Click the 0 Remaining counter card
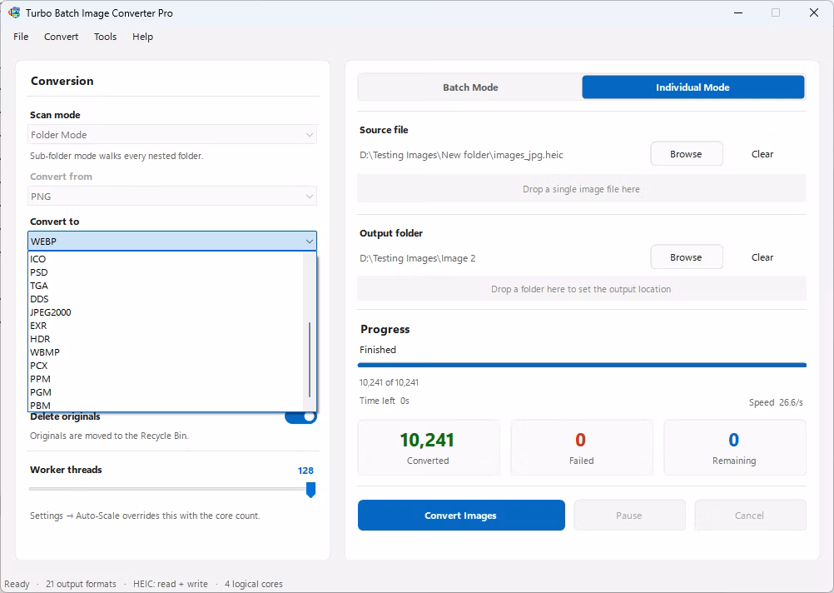 click(735, 447)
